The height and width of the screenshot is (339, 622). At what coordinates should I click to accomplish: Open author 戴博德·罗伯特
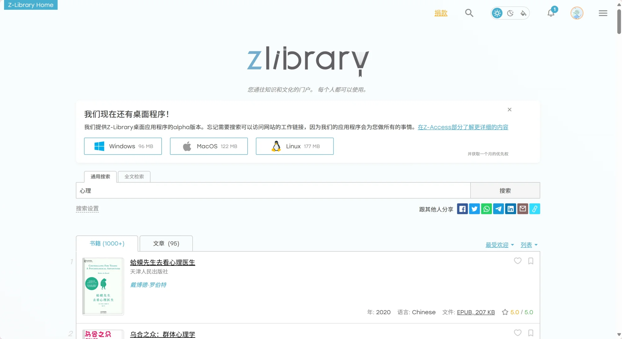pyautogui.click(x=148, y=285)
